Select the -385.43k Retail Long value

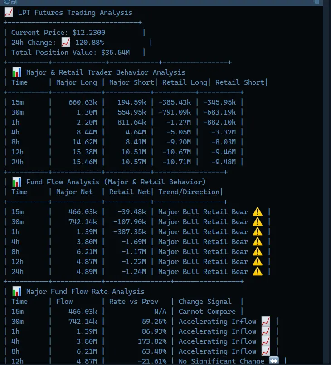point(175,102)
